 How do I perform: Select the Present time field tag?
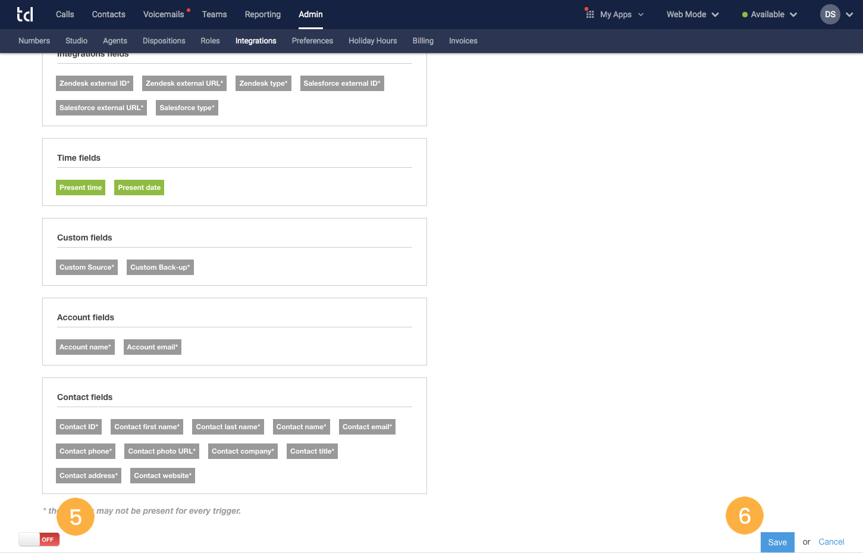pos(80,188)
